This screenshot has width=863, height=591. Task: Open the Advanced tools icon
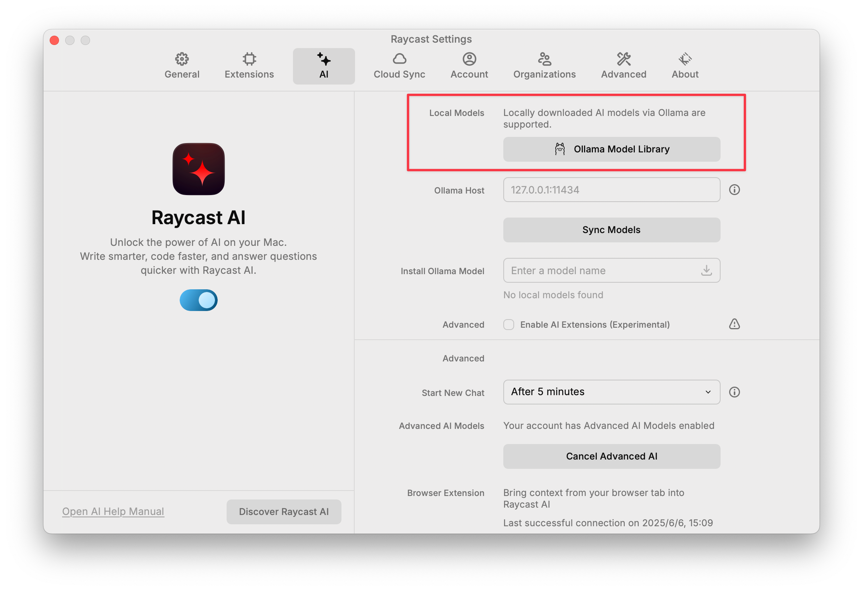[x=623, y=59]
